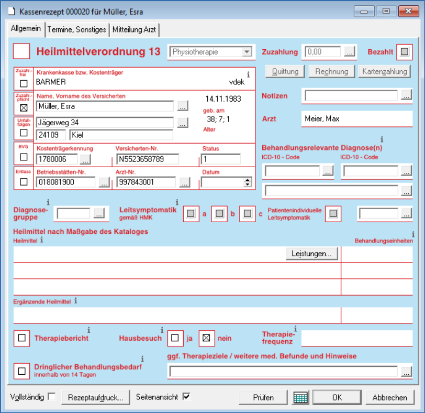
Task: Click info icon beside Diagnosegruppe label
Action: click(x=48, y=202)
